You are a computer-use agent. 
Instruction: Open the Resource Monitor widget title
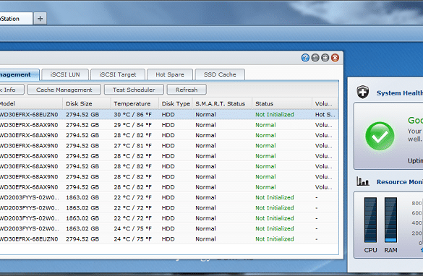click(400, 182)
